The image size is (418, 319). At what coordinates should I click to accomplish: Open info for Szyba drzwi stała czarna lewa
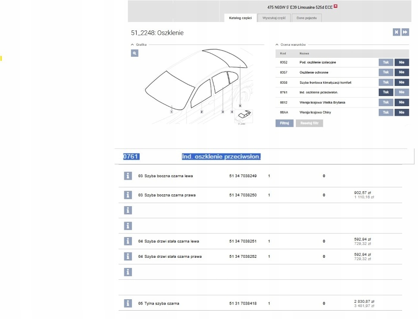128,241
